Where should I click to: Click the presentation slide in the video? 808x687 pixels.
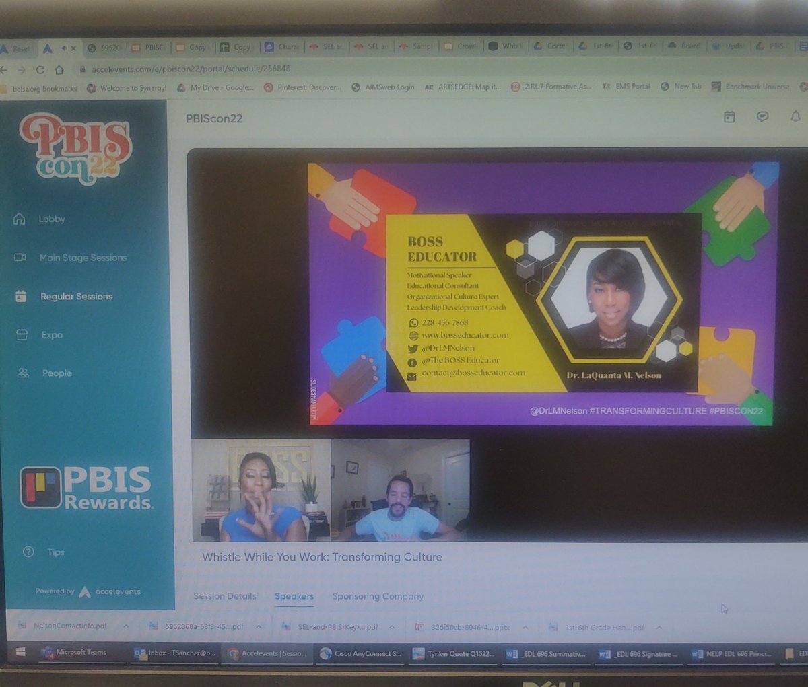(x=543, y=293)
